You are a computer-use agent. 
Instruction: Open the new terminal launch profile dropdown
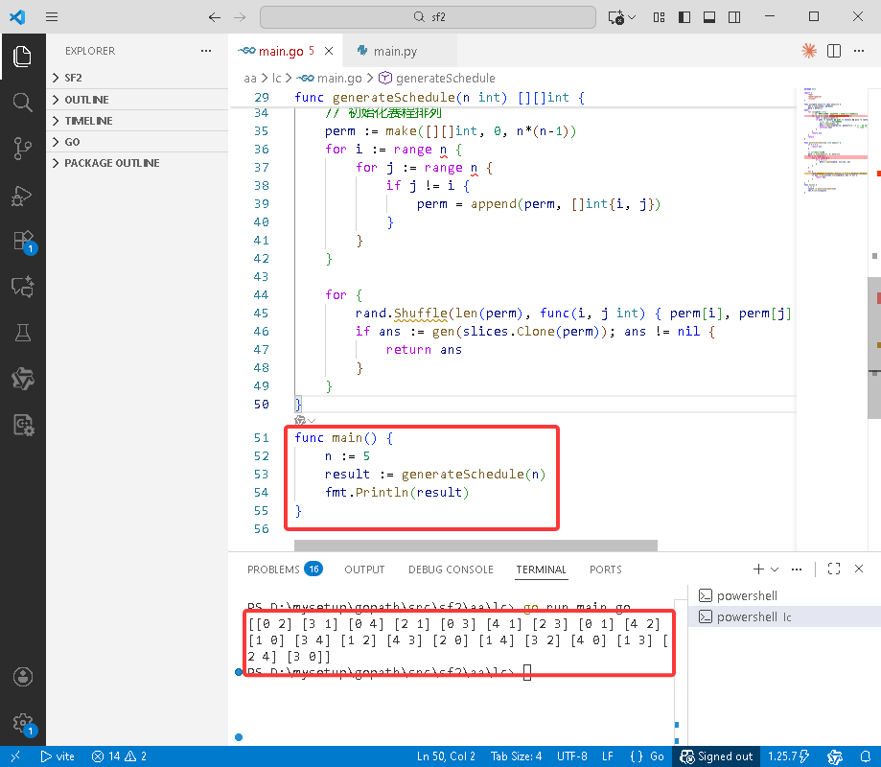pos(775,569)
